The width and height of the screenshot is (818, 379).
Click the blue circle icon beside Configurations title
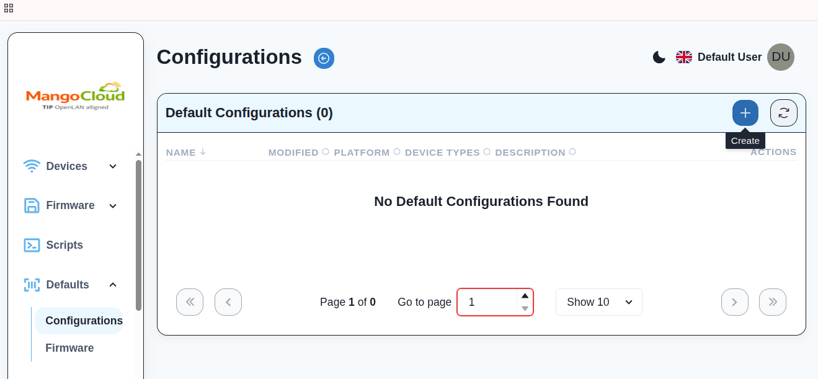pyautogui.click(x=323, y=58)
